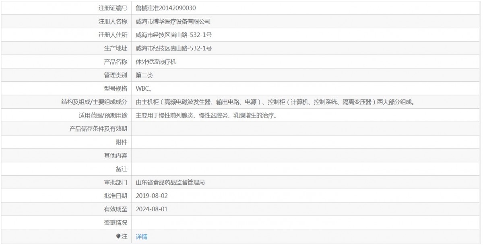Click the 有效期至 label
483x245 pixels.
116,209
